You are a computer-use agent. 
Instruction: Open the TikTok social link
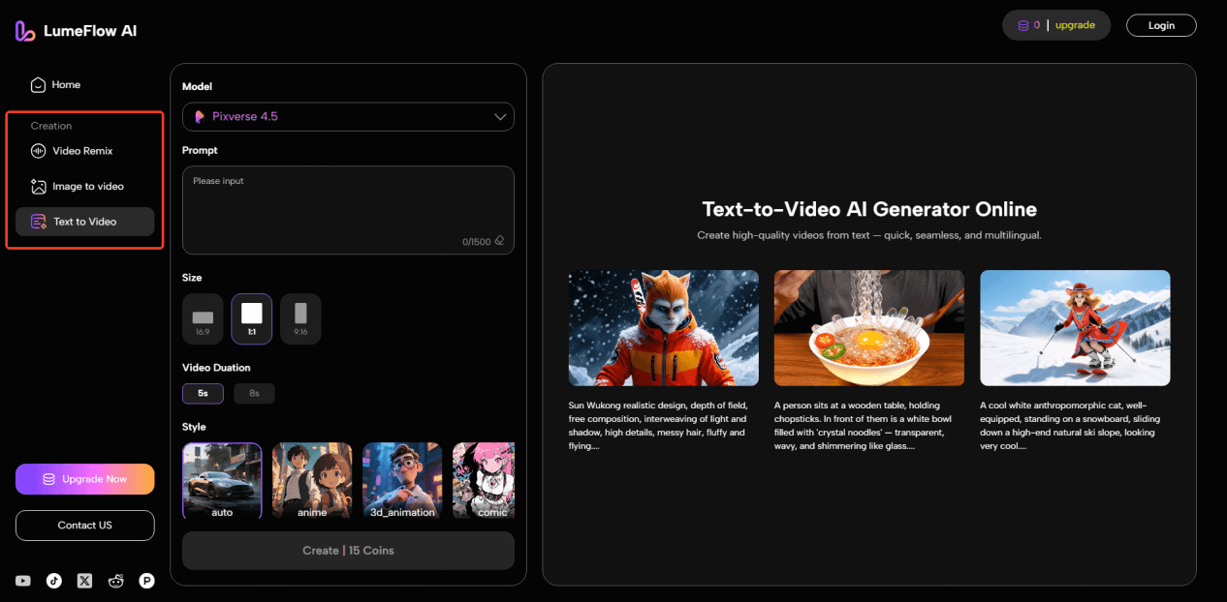pos(54,581)
